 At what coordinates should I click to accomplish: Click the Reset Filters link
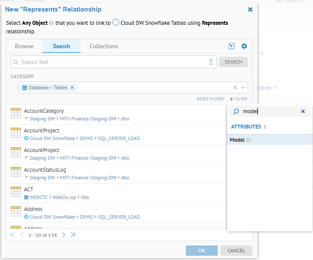point(210,99)
